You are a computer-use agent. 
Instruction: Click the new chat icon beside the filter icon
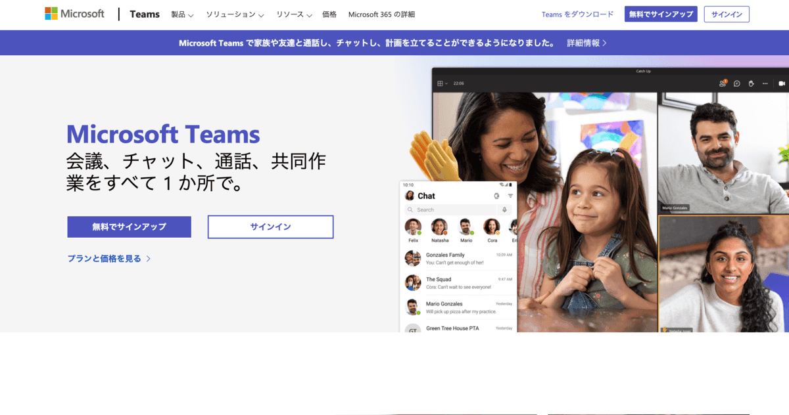[496, 196]
